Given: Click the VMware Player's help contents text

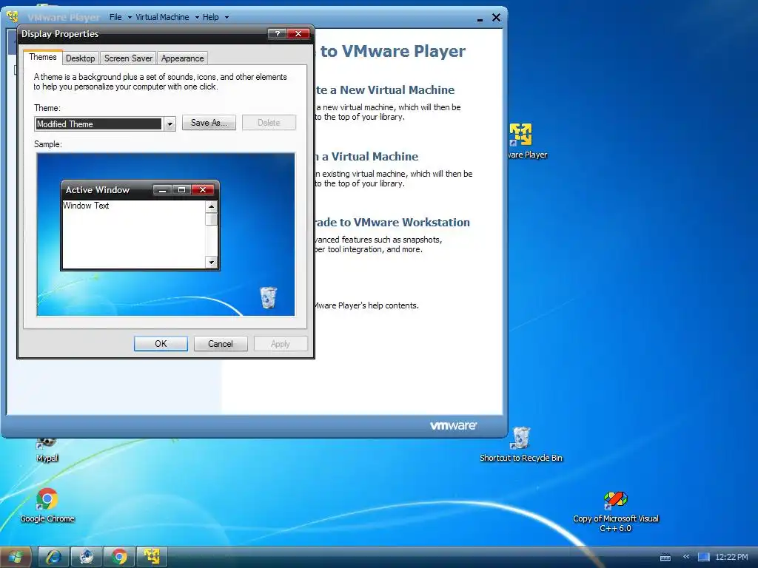Looking at the screenshot, I should click(x=366, y=305).
